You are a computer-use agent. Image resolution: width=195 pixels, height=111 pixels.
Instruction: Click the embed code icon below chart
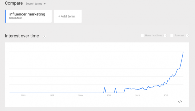coord(180,102)
